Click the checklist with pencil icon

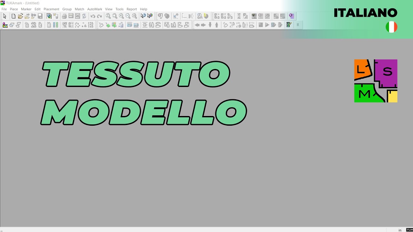tap(289, 25)
